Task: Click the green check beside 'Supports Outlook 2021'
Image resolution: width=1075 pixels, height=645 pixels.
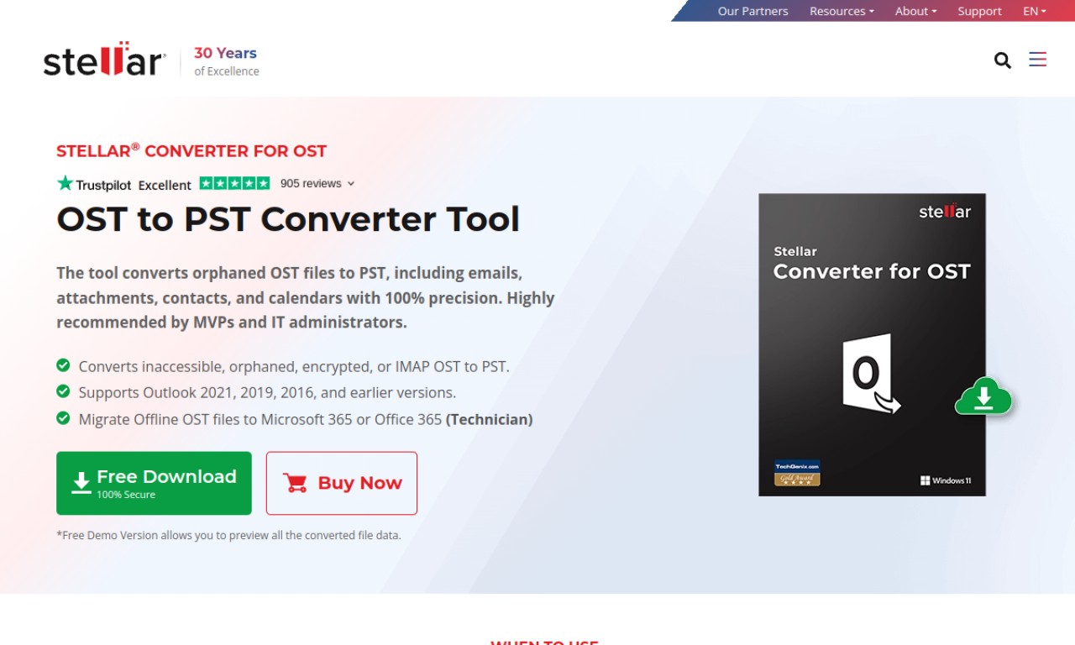Action: pyautogui.click(x=63, y=391)
